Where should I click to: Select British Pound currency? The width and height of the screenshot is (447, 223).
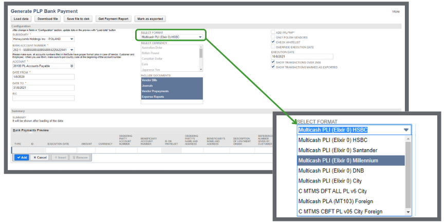pos(170,53)
